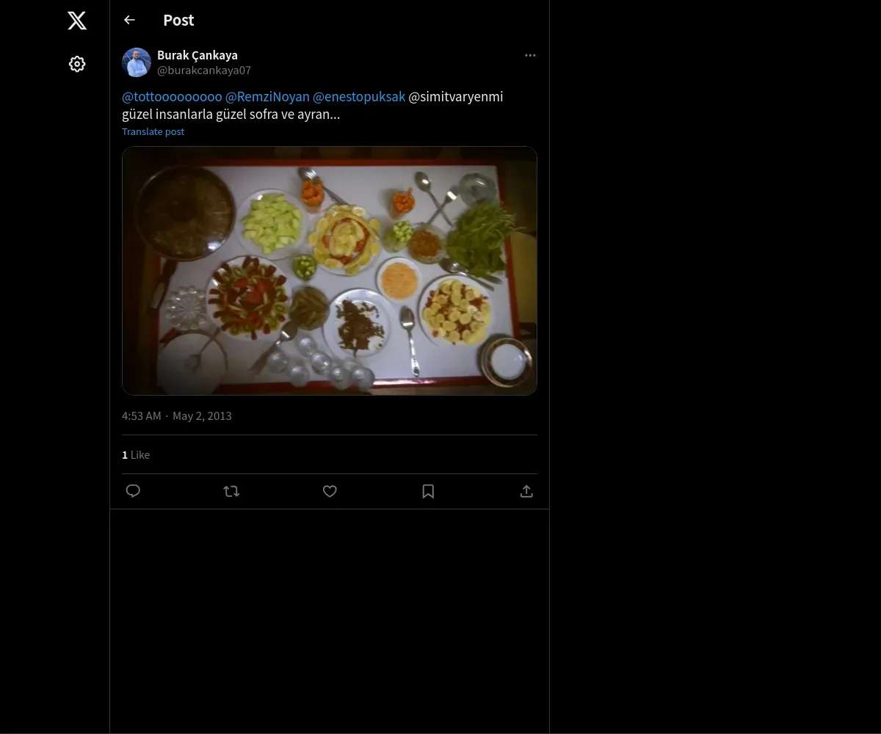Open the three-dot more options menu
881x734 pixels.
tap(530, 55)
